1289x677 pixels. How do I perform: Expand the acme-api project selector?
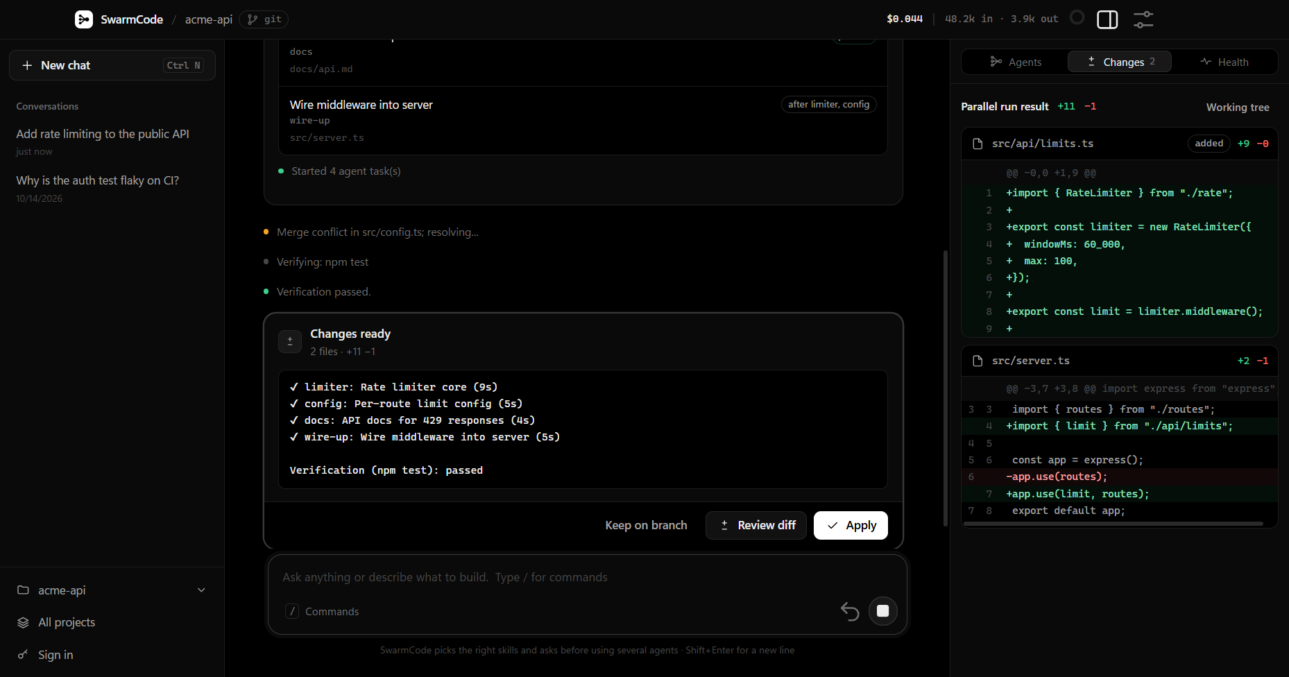tap(112, 590)
